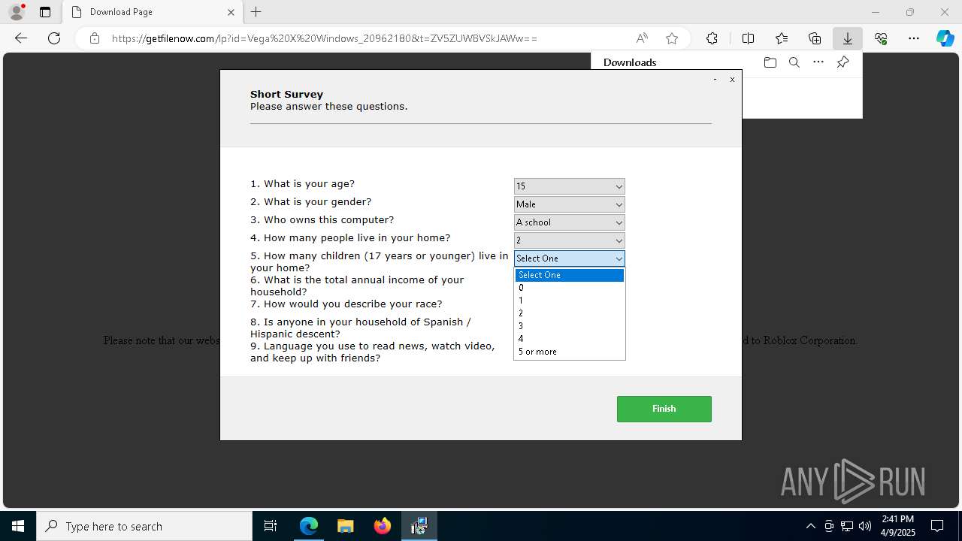Open Browser essentials icon

pos(881,38)
